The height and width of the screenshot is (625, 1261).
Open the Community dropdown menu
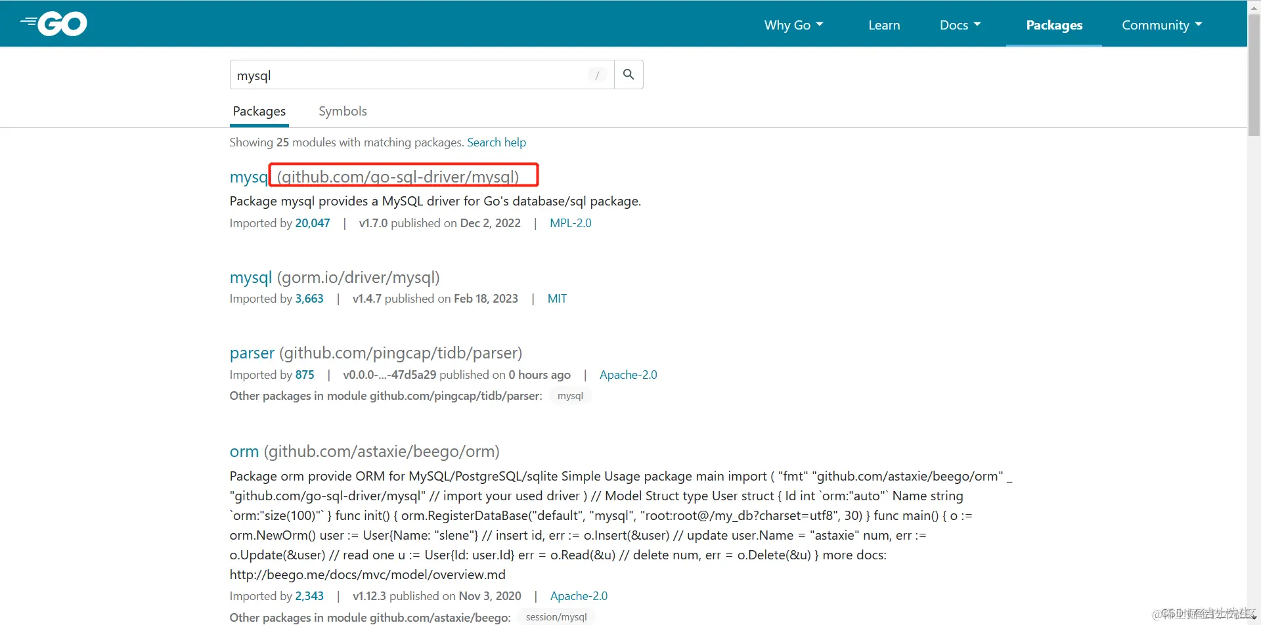[1162, 25]
